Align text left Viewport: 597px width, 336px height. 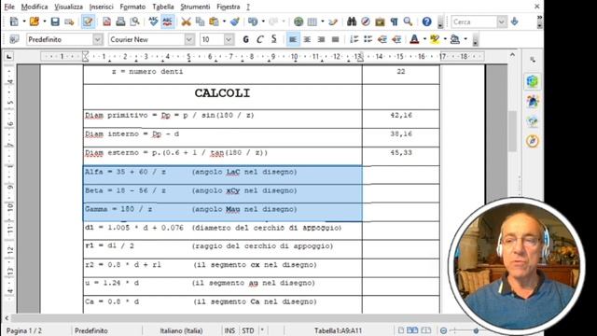point(293,39)
